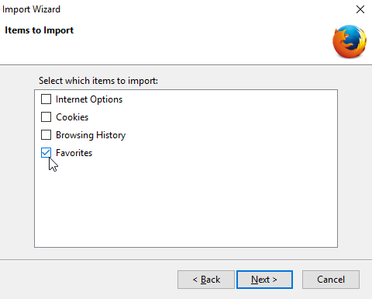Check the Browsing History box

46,135
